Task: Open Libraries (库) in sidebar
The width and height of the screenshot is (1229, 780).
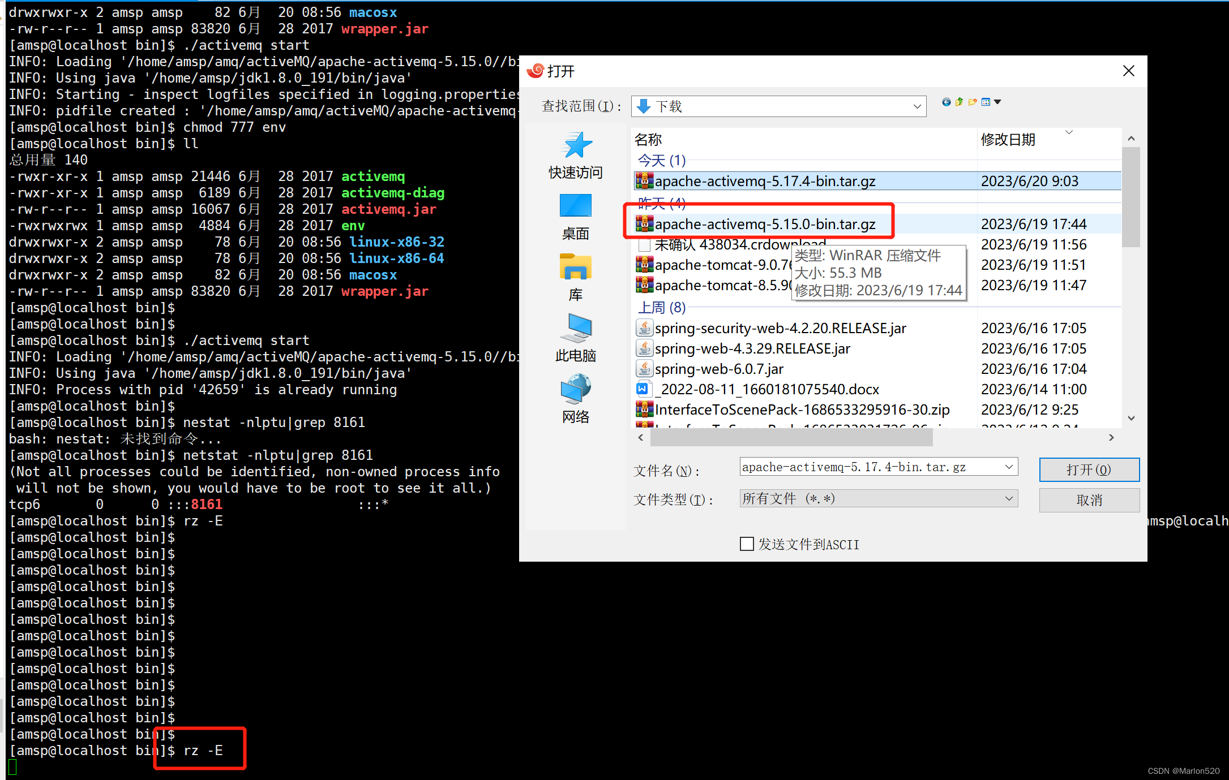Action: click(x=576, y=278)
